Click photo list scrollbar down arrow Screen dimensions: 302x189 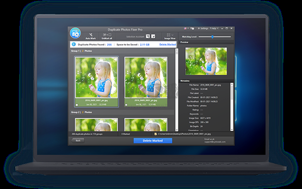pos(177,130)
